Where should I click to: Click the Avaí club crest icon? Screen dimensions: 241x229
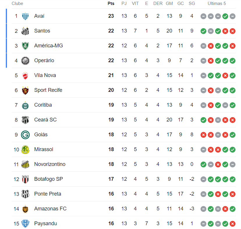[25, 16]
